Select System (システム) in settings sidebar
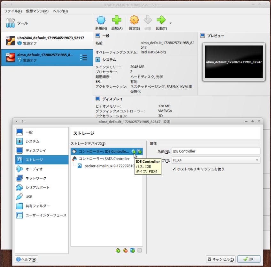This screenshot has height=267, width=271. coord(42,141)
